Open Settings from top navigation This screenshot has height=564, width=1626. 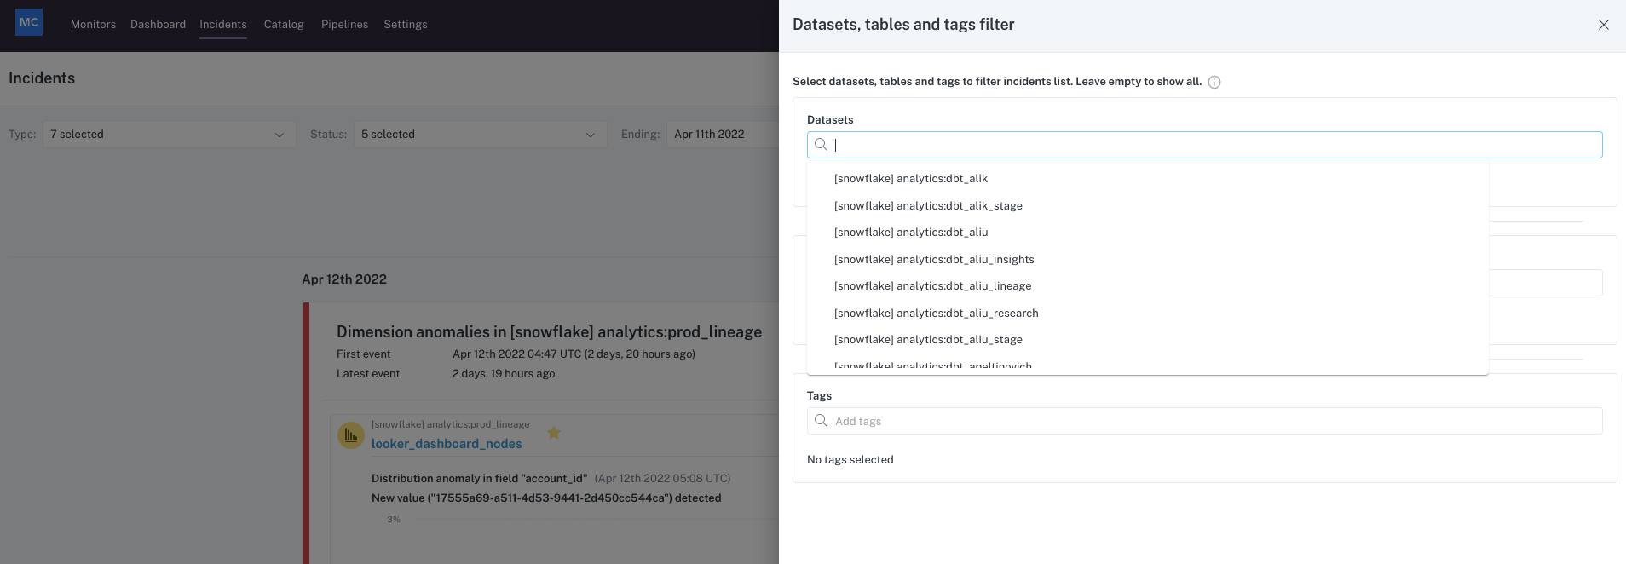pos(406,25)
